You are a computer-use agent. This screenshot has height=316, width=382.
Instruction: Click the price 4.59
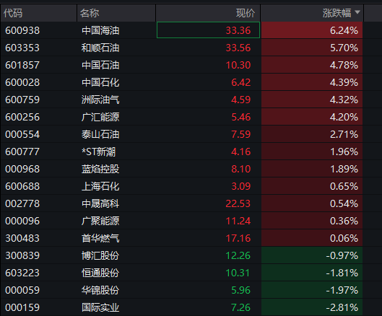240,100
